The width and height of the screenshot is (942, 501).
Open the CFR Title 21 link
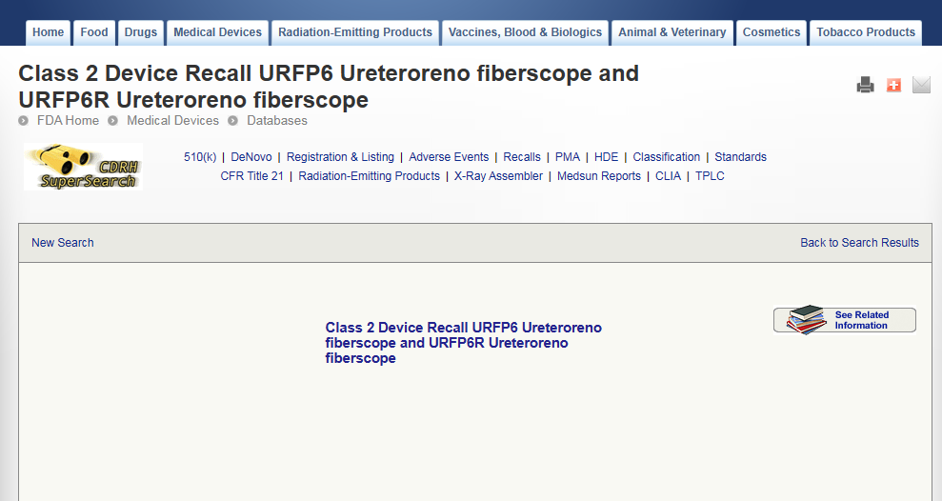click(251, 176)
